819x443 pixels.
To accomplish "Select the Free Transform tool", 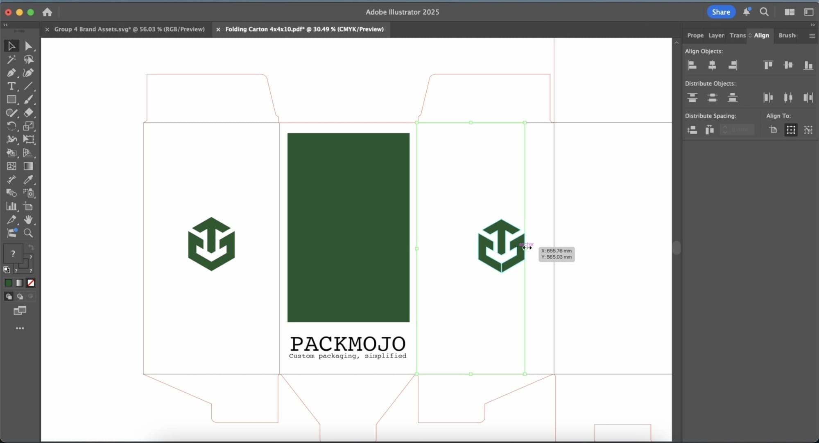I will 28,139.
